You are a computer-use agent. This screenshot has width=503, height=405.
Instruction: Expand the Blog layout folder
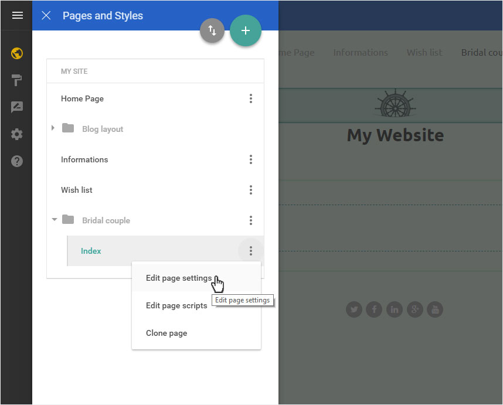[x=53, y=128]
